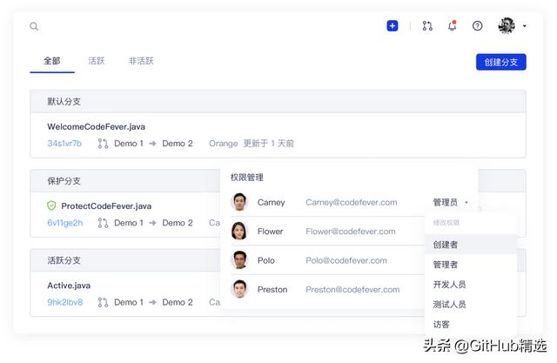This screenshot has height=363, width=557.
Task: Open commit hash 6v11ge2h
Action: pos(65,223)
